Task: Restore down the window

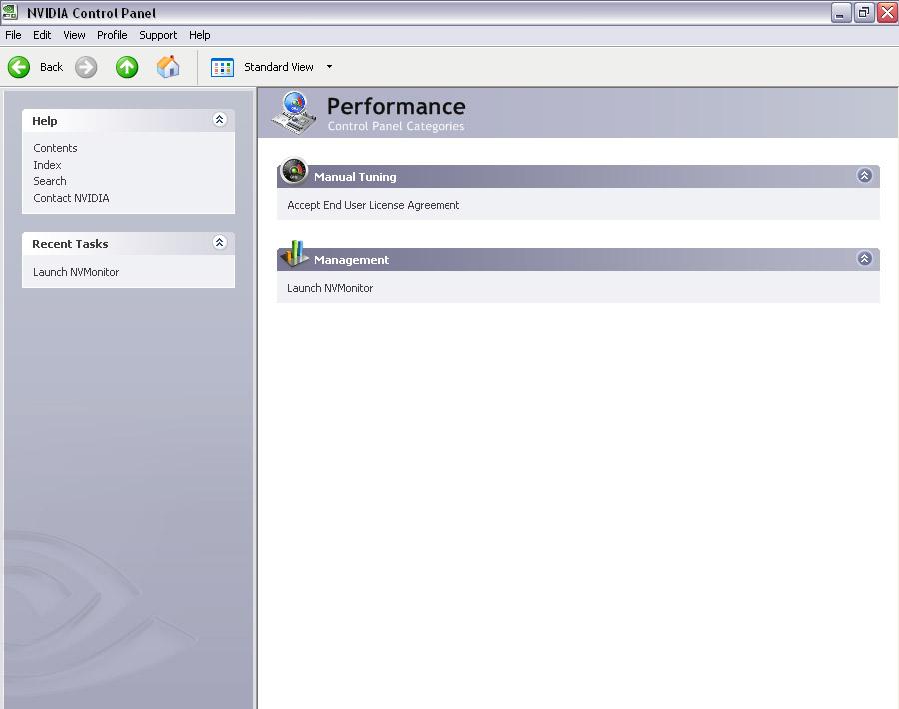Action: tap(863, 13)
